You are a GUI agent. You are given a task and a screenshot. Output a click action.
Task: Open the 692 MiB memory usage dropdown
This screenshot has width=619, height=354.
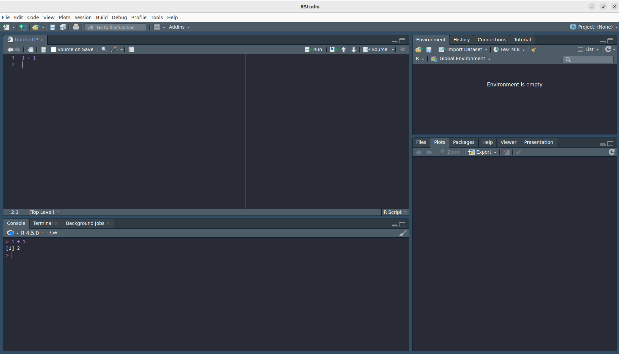[509, 49]
